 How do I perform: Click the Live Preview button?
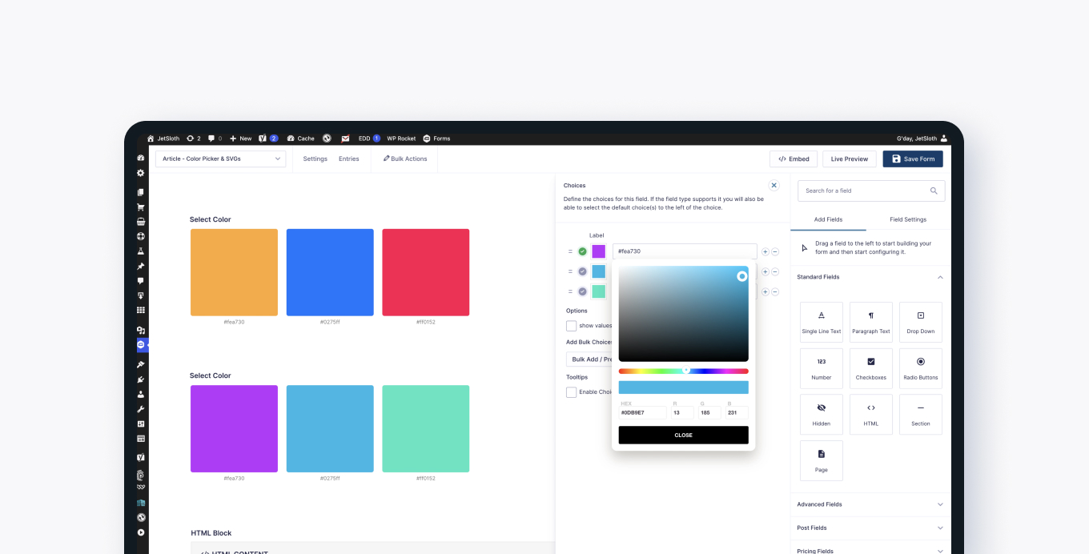coord(850,159)
